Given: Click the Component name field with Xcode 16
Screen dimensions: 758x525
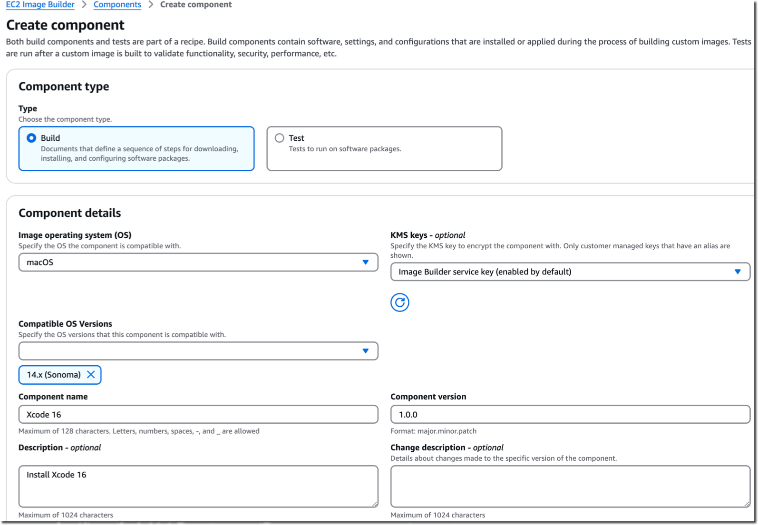Looking at the screenshot, I should point(198,414).
